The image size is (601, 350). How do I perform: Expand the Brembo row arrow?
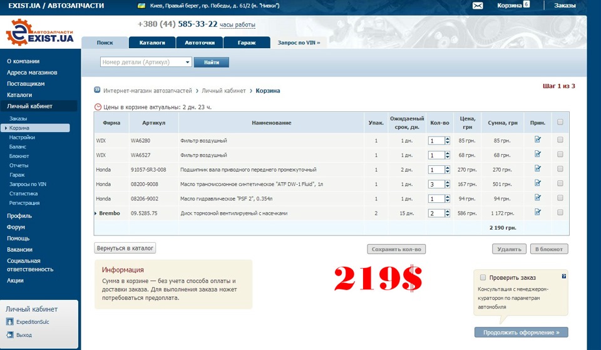[x=95, y=213]
